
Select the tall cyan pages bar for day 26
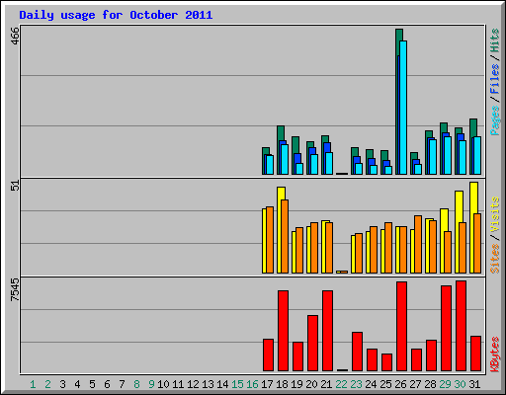(x=403, y=108)
